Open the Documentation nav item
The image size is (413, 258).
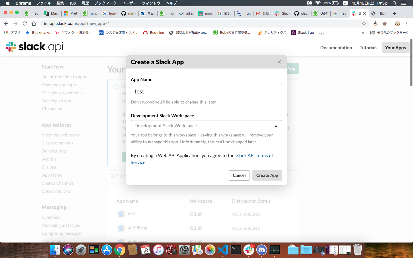[336, 48]
